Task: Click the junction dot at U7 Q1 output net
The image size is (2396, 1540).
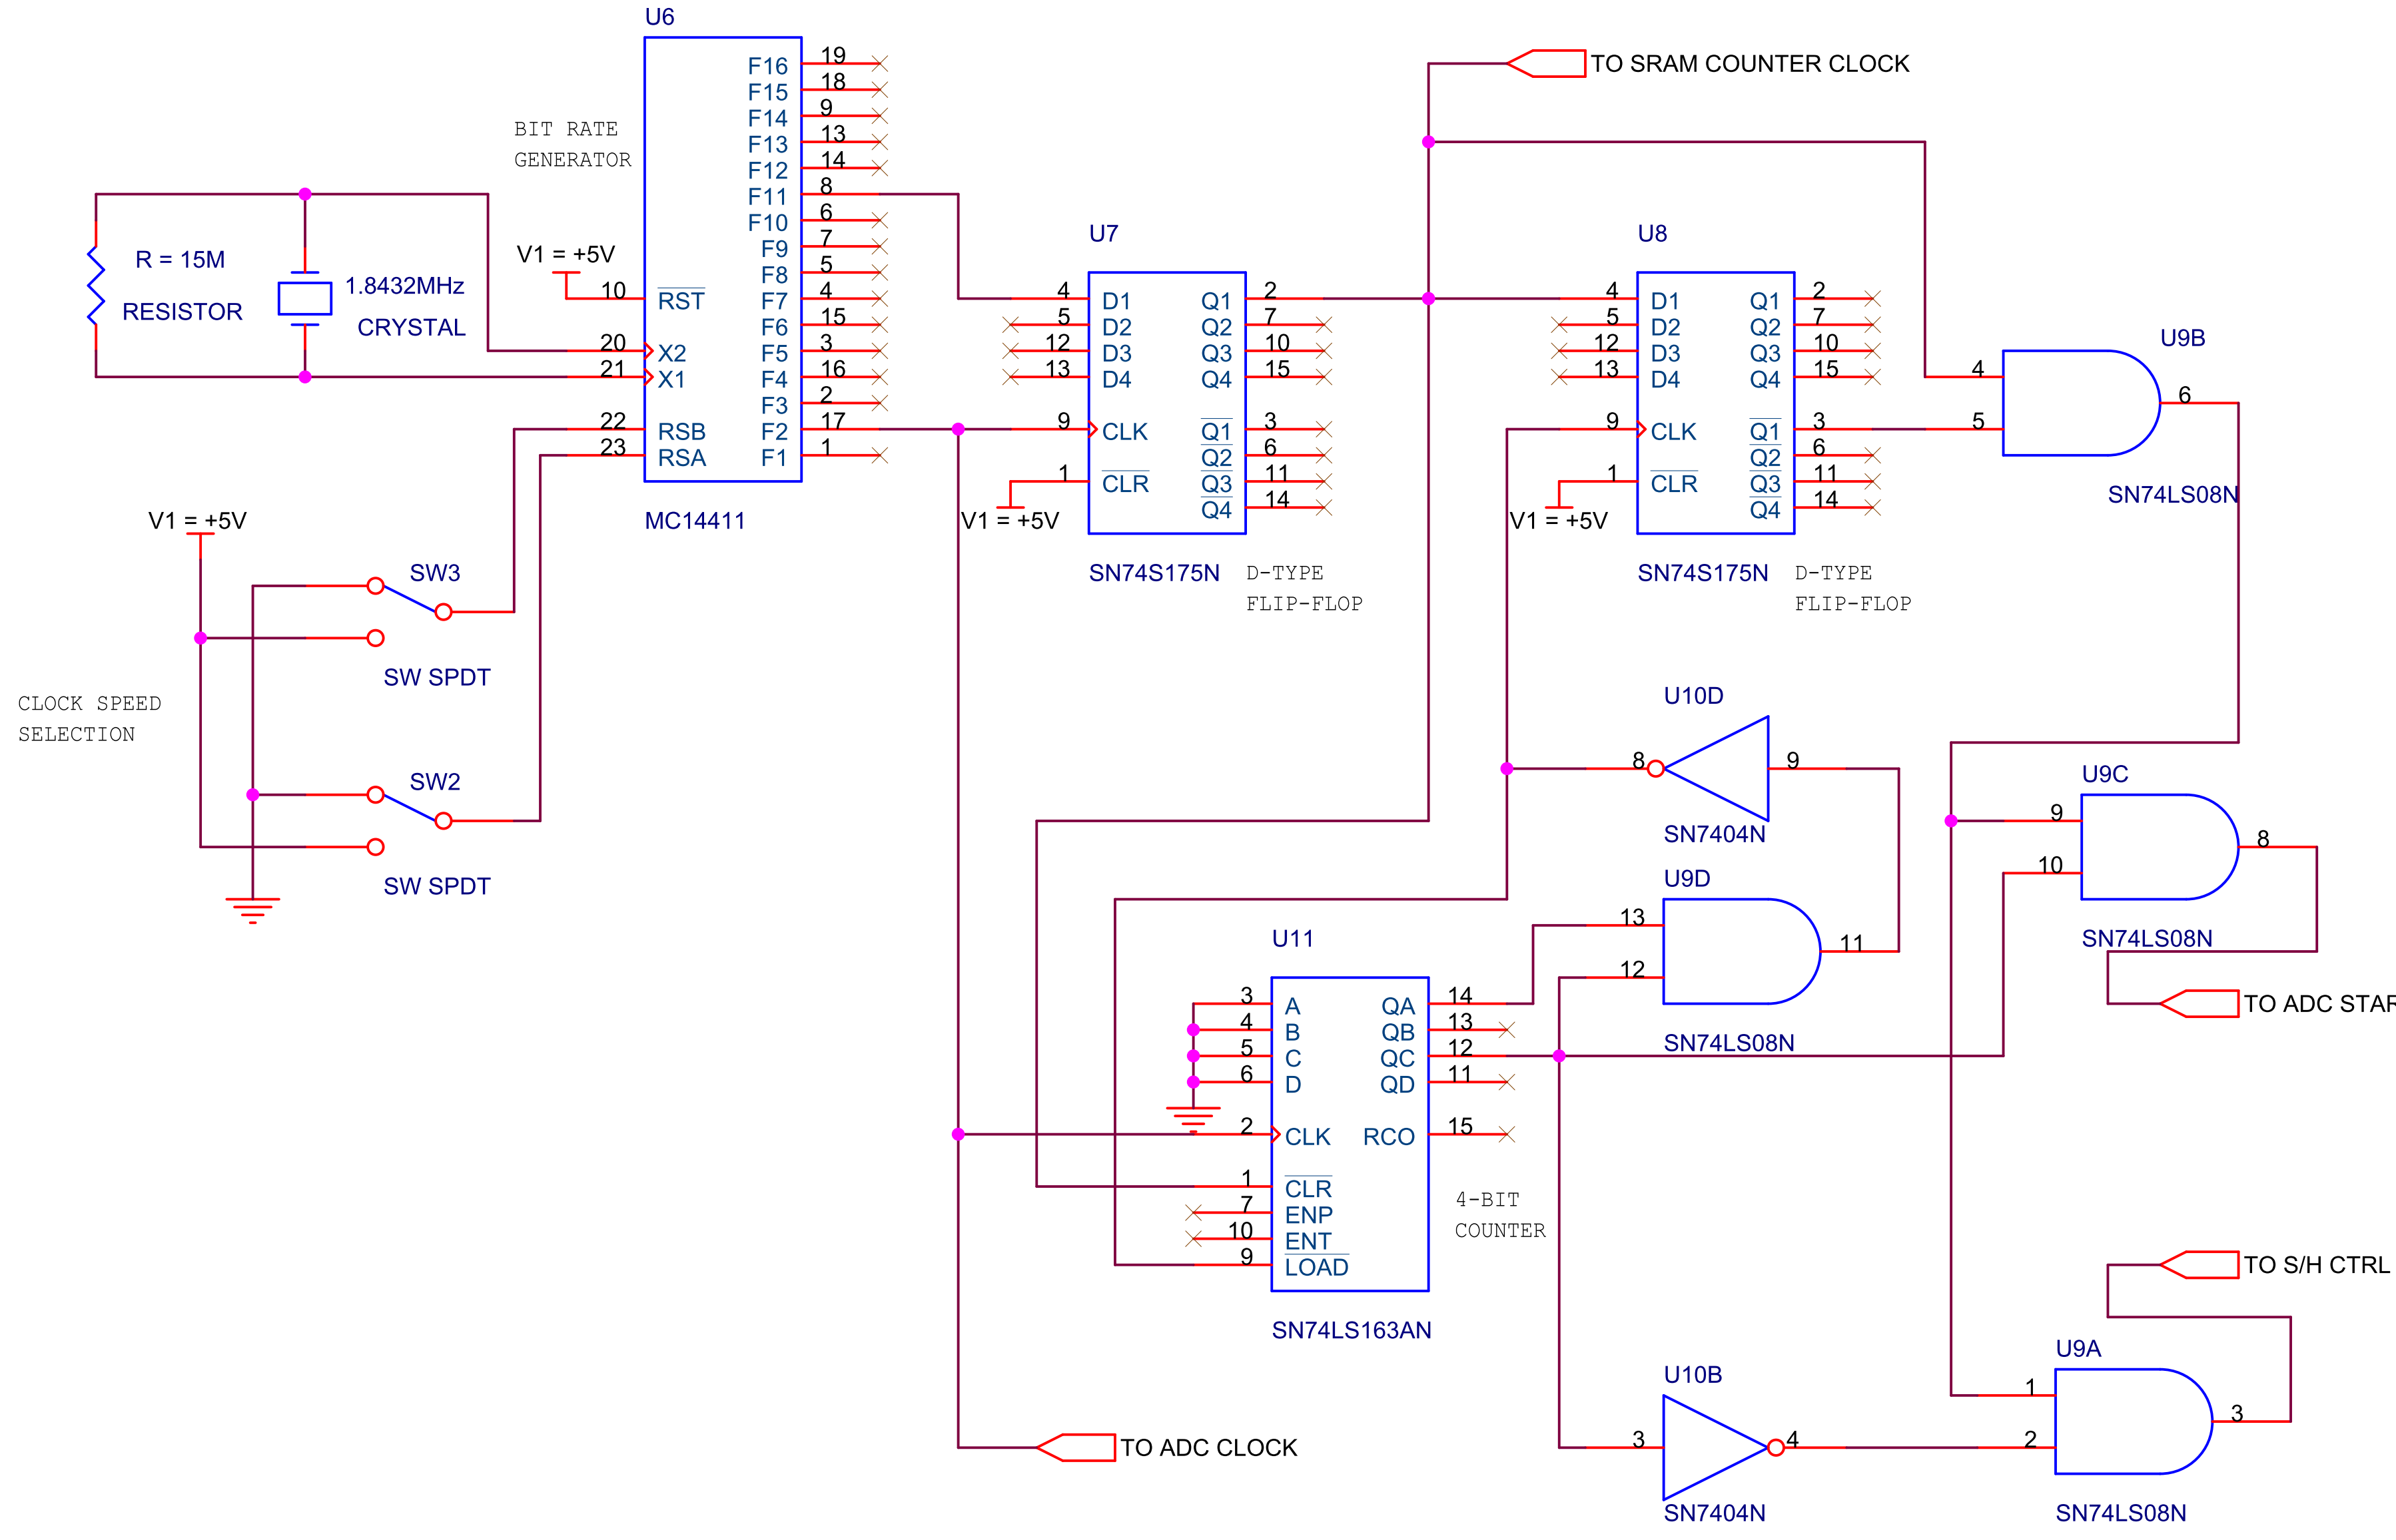Action: tap(1429, 298)
